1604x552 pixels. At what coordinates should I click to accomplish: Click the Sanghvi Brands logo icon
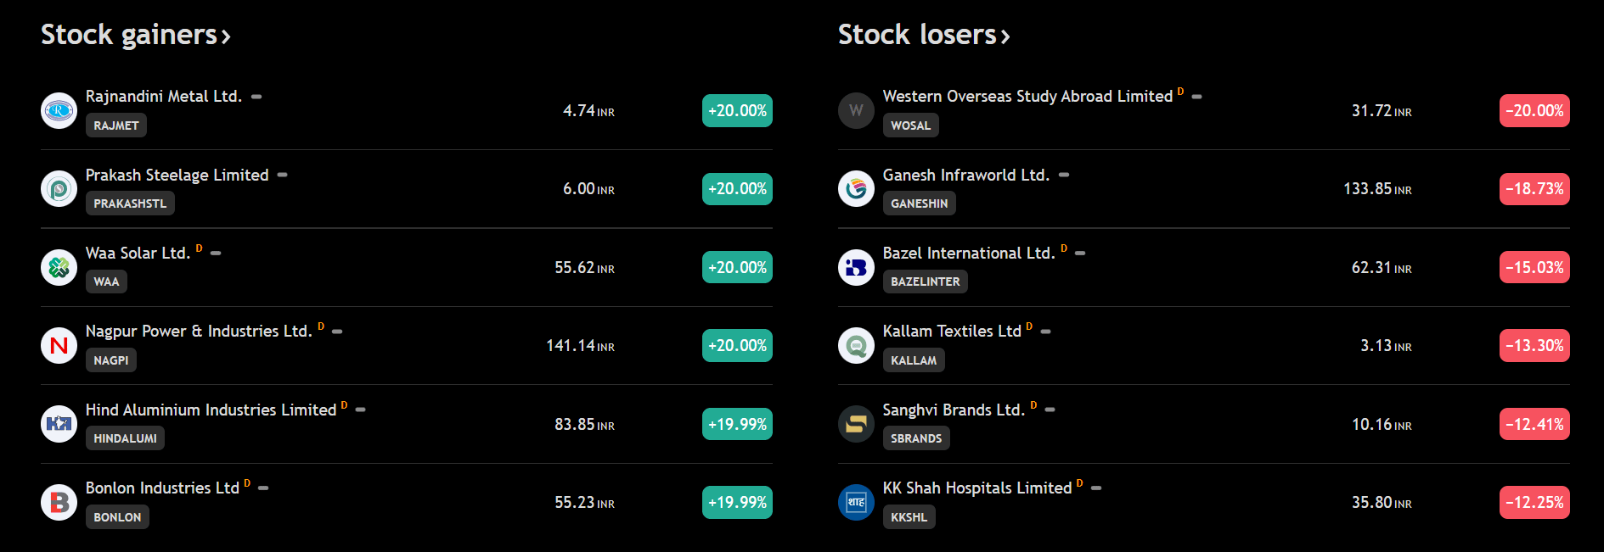click(856, 424)
